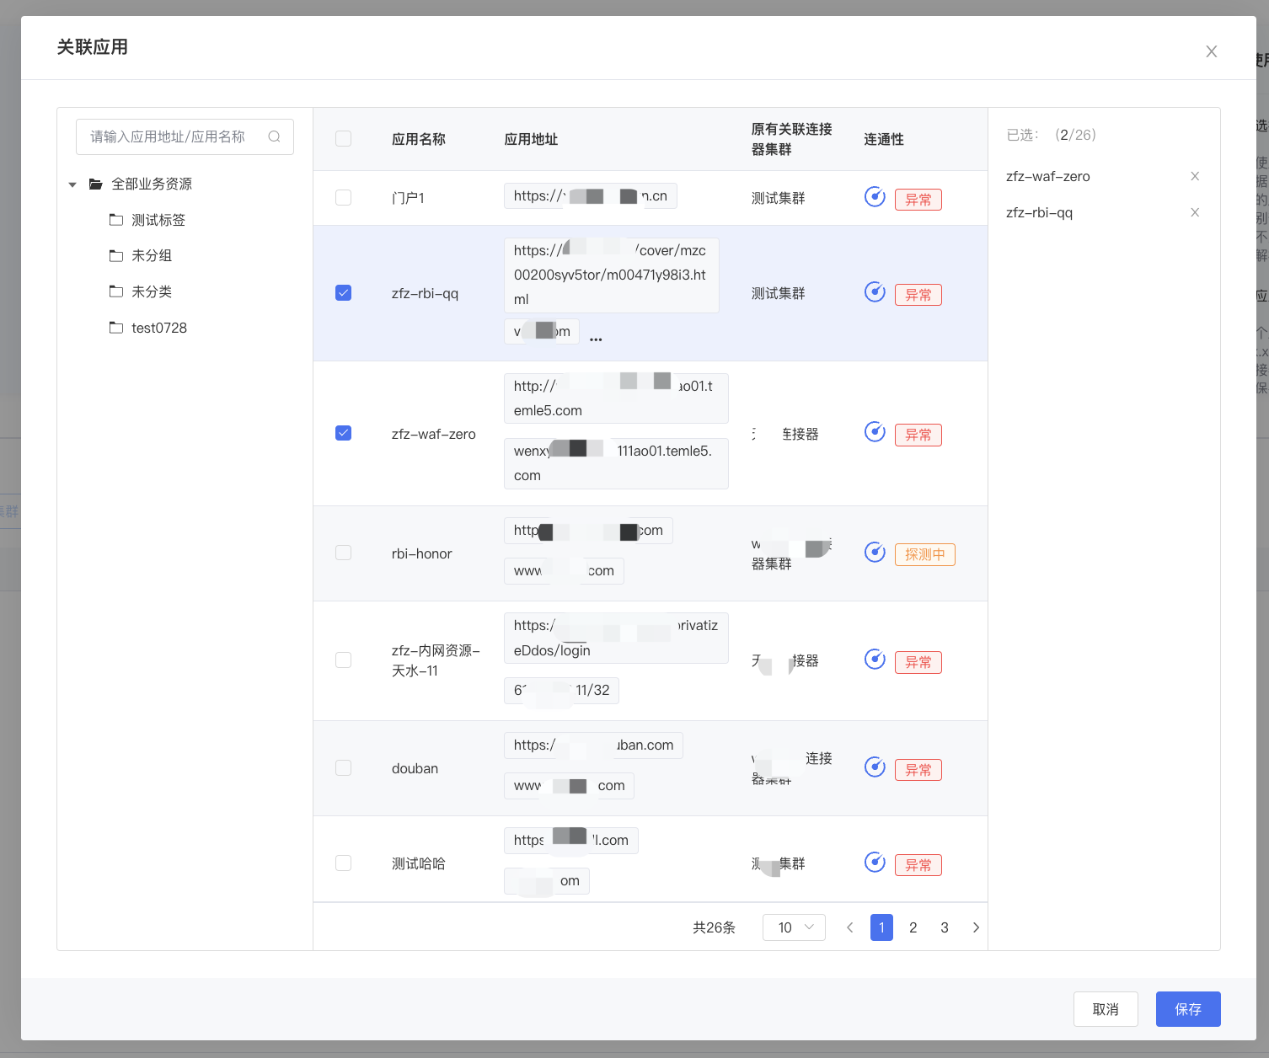Image resolution: width=1269 pixels, height=1058 pixels.
Task: Click the app name douban in table
Action: point(415,768)
